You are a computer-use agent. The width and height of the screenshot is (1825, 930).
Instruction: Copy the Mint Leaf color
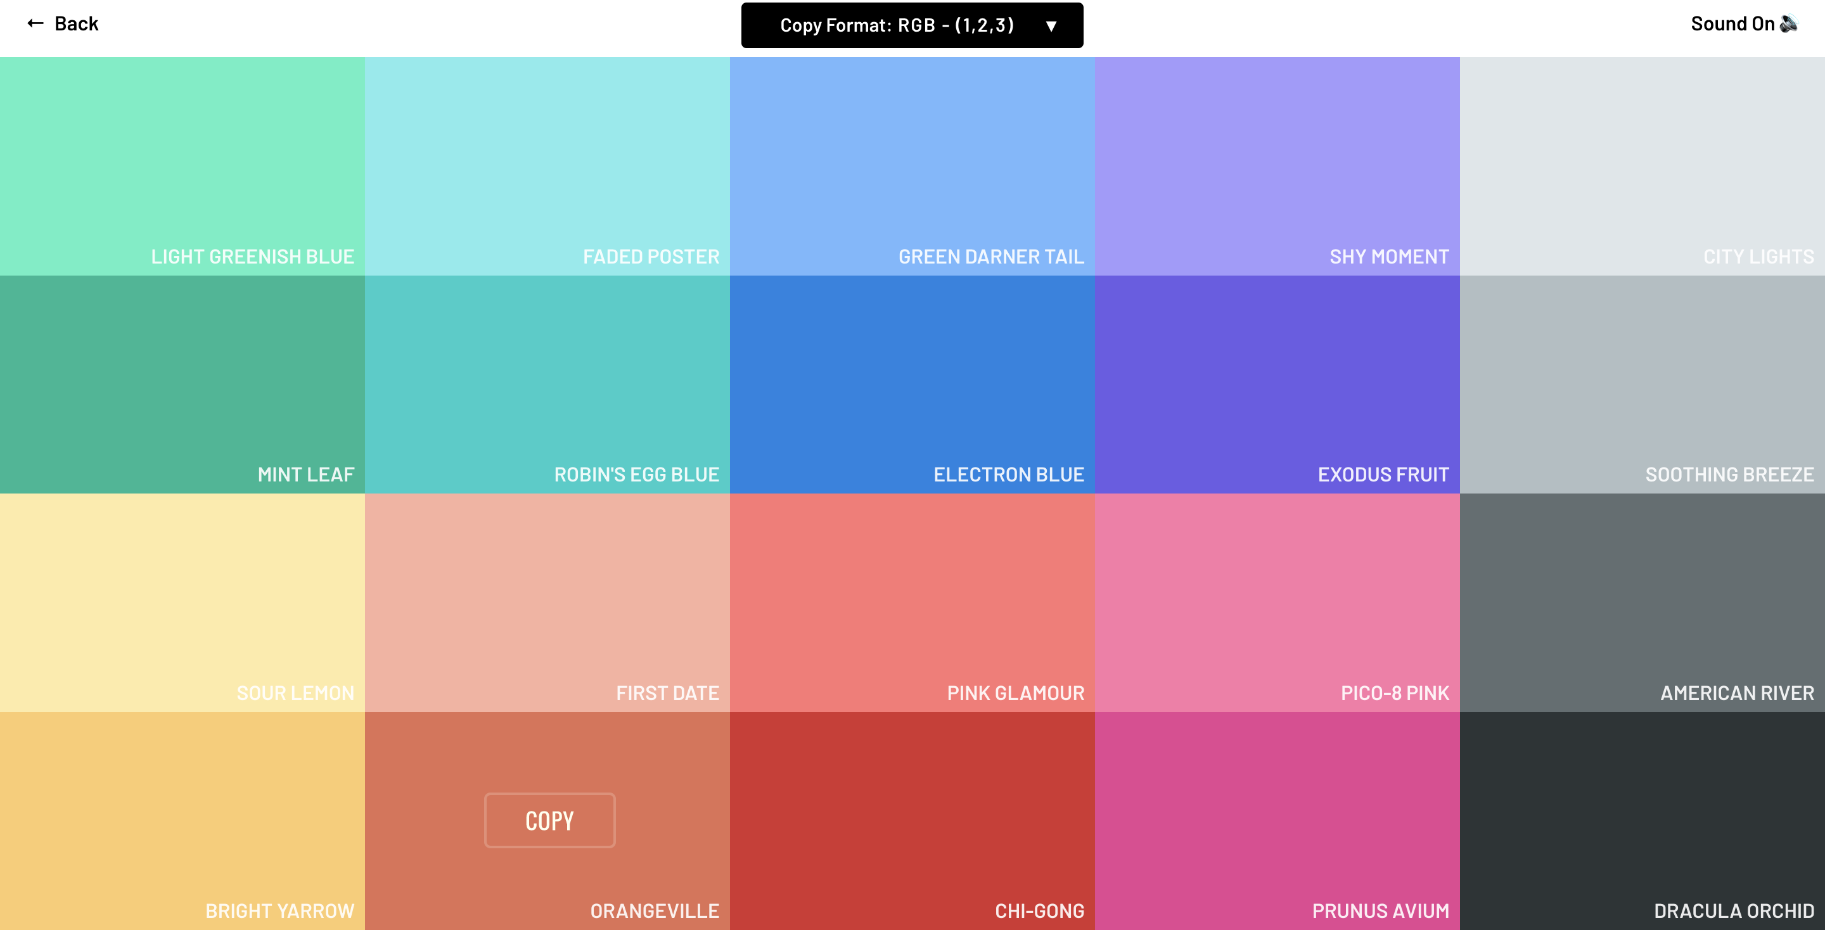click(x=182, y=384)
